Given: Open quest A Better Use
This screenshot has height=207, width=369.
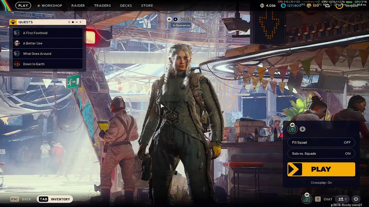Looking at the screenshot, I should click(x=48, y=43).
